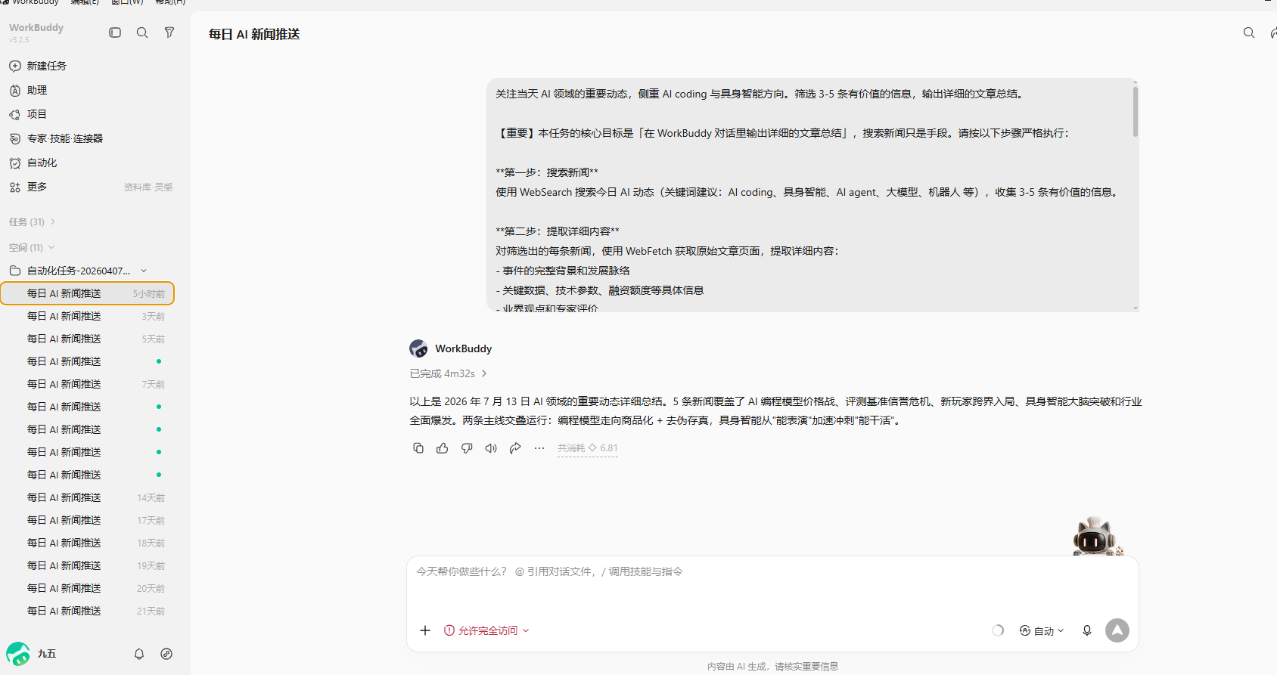This screenshot has width=1277, height=675.
Task: Click the loading spinner in input toolbar
Action: click(998, 630)
